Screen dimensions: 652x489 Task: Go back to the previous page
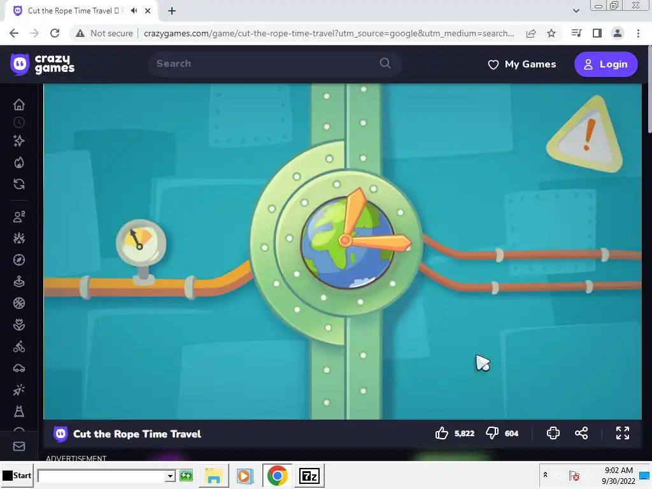(x=14, y=33)
